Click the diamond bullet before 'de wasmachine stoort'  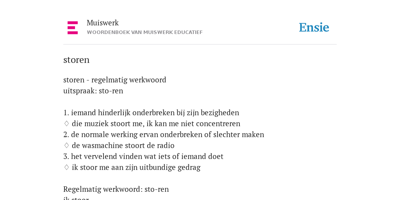point(66,146)
